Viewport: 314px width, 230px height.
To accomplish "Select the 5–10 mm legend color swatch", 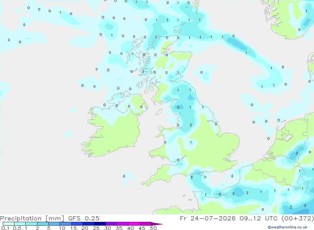I will click(x=54, y=224).
